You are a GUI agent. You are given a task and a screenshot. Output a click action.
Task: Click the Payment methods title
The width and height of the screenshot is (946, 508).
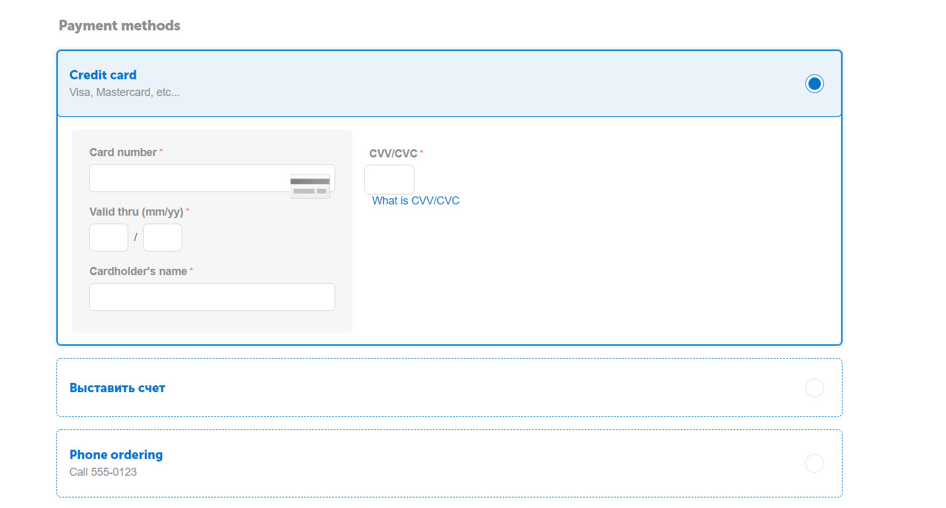(120, 25)
